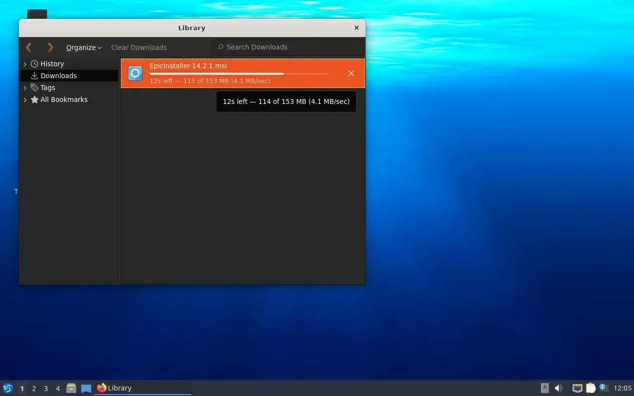Select the History clock icon
The image size is (634, 396).
pyautogui.click(x=34, y=64)
